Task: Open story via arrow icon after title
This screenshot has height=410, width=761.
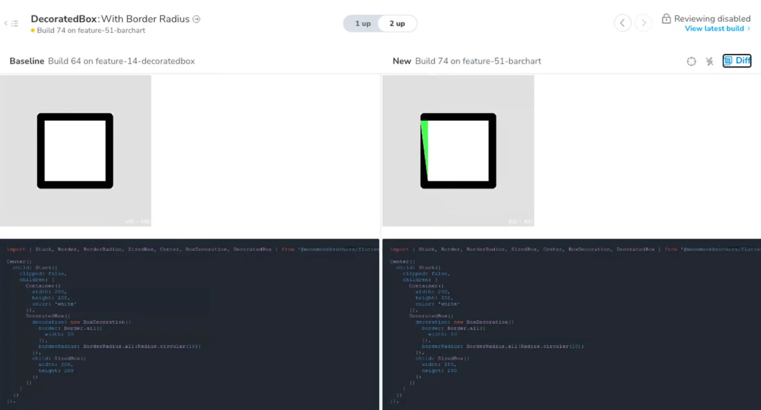Action: coord(196,19)
